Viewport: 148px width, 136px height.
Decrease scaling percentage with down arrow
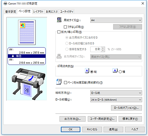pos(103,50)
